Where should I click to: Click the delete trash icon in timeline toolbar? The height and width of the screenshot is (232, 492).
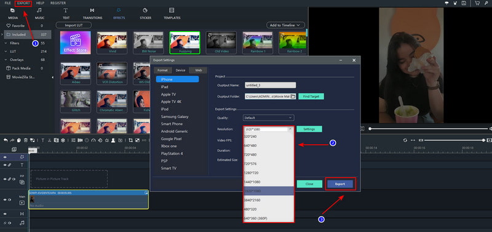tap(26, 140)
